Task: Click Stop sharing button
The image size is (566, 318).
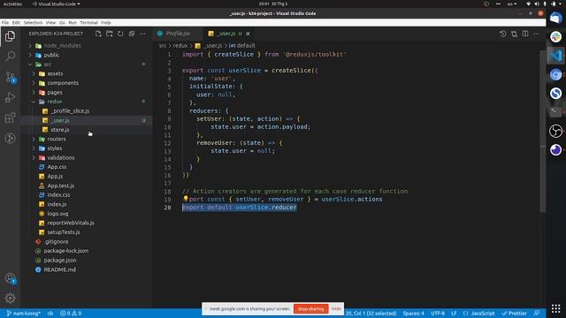Action: (x=310, y=308)
